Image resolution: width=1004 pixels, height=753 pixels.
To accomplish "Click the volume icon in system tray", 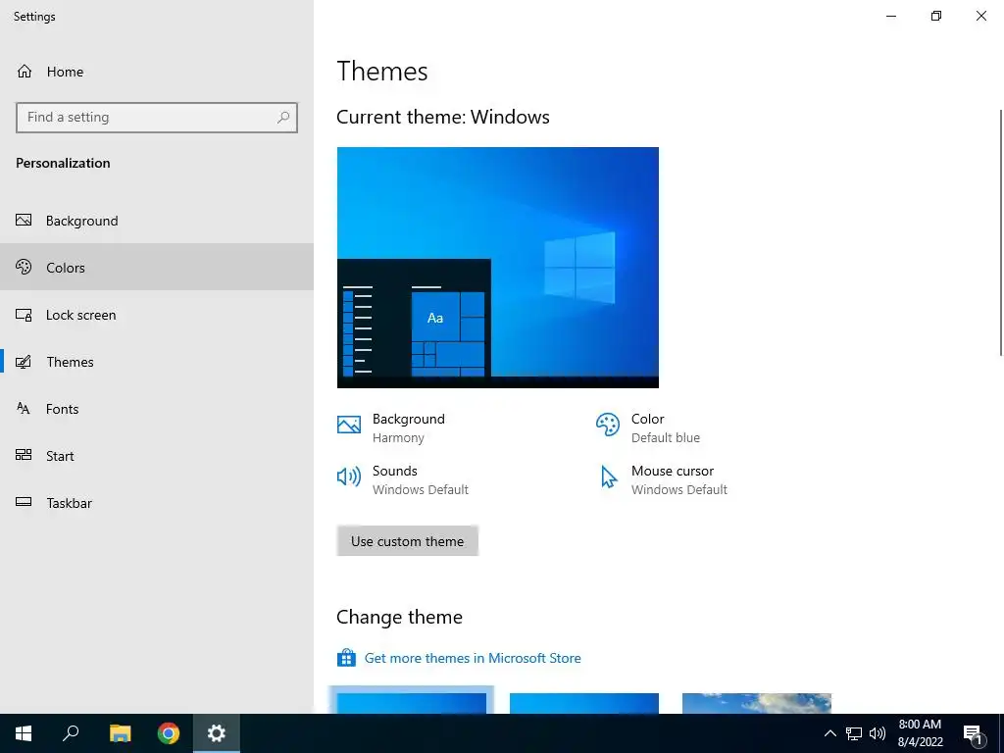I will (878, 733).
